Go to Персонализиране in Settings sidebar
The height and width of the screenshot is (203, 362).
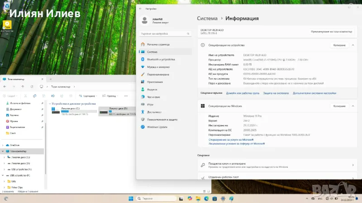(x=158, y=74)
